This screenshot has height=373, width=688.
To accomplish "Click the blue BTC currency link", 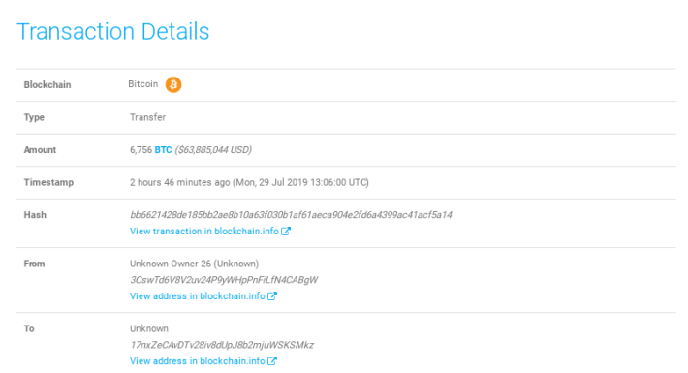I will coord(163,149).
